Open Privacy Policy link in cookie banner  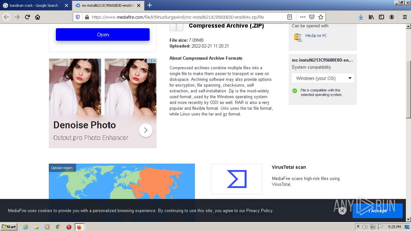pyautogui.click(x=259, y=210)
